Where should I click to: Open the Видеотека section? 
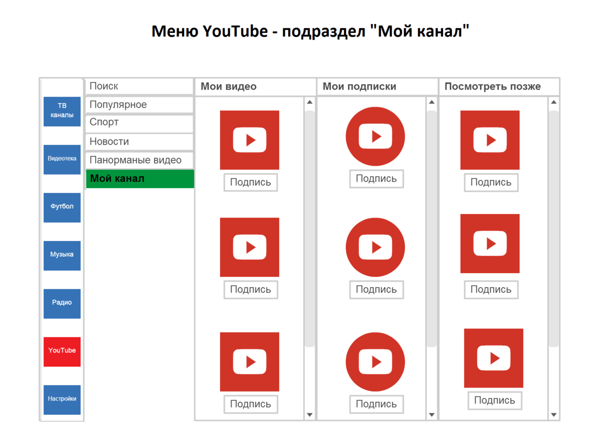62,159
